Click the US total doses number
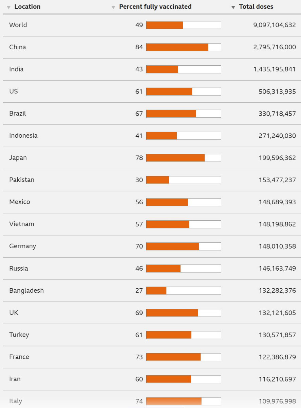The width and height of the screenshot is (301, 408). coord(277,91)
